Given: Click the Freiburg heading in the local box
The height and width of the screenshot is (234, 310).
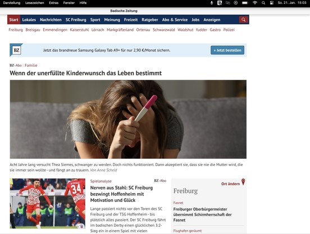Looking at the screenshot, I should [x=185, y=191].
